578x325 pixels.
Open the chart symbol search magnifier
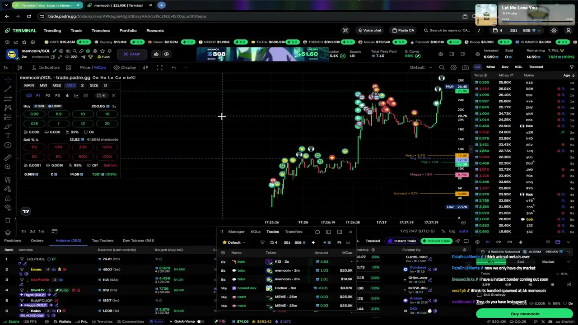(442, 68)
